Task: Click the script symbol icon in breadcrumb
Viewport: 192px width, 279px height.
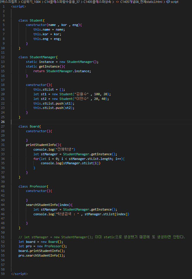Action: tap(168, 2)
